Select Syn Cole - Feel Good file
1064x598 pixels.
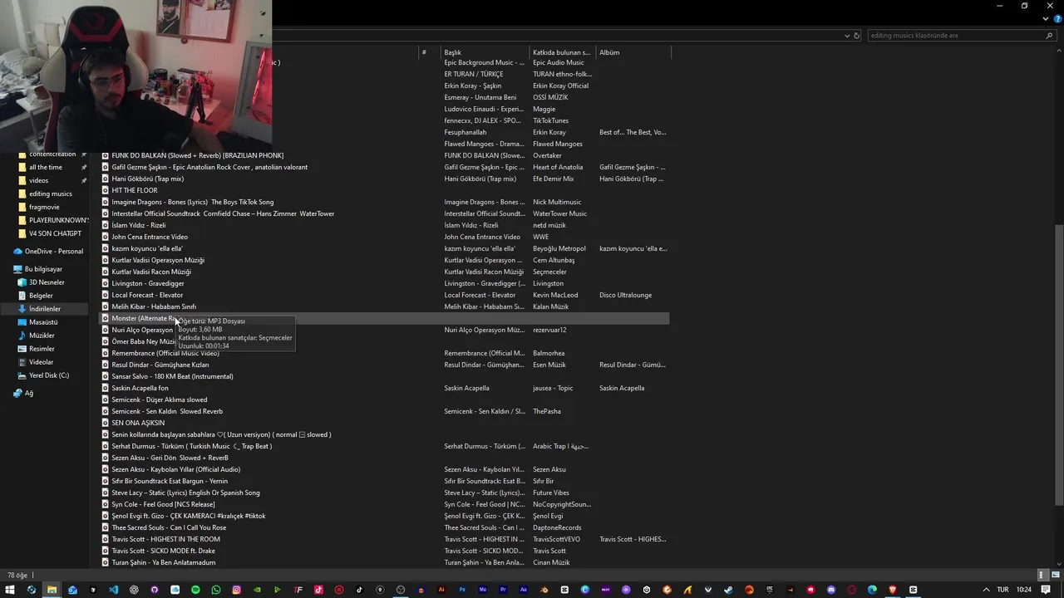point(163,504)
